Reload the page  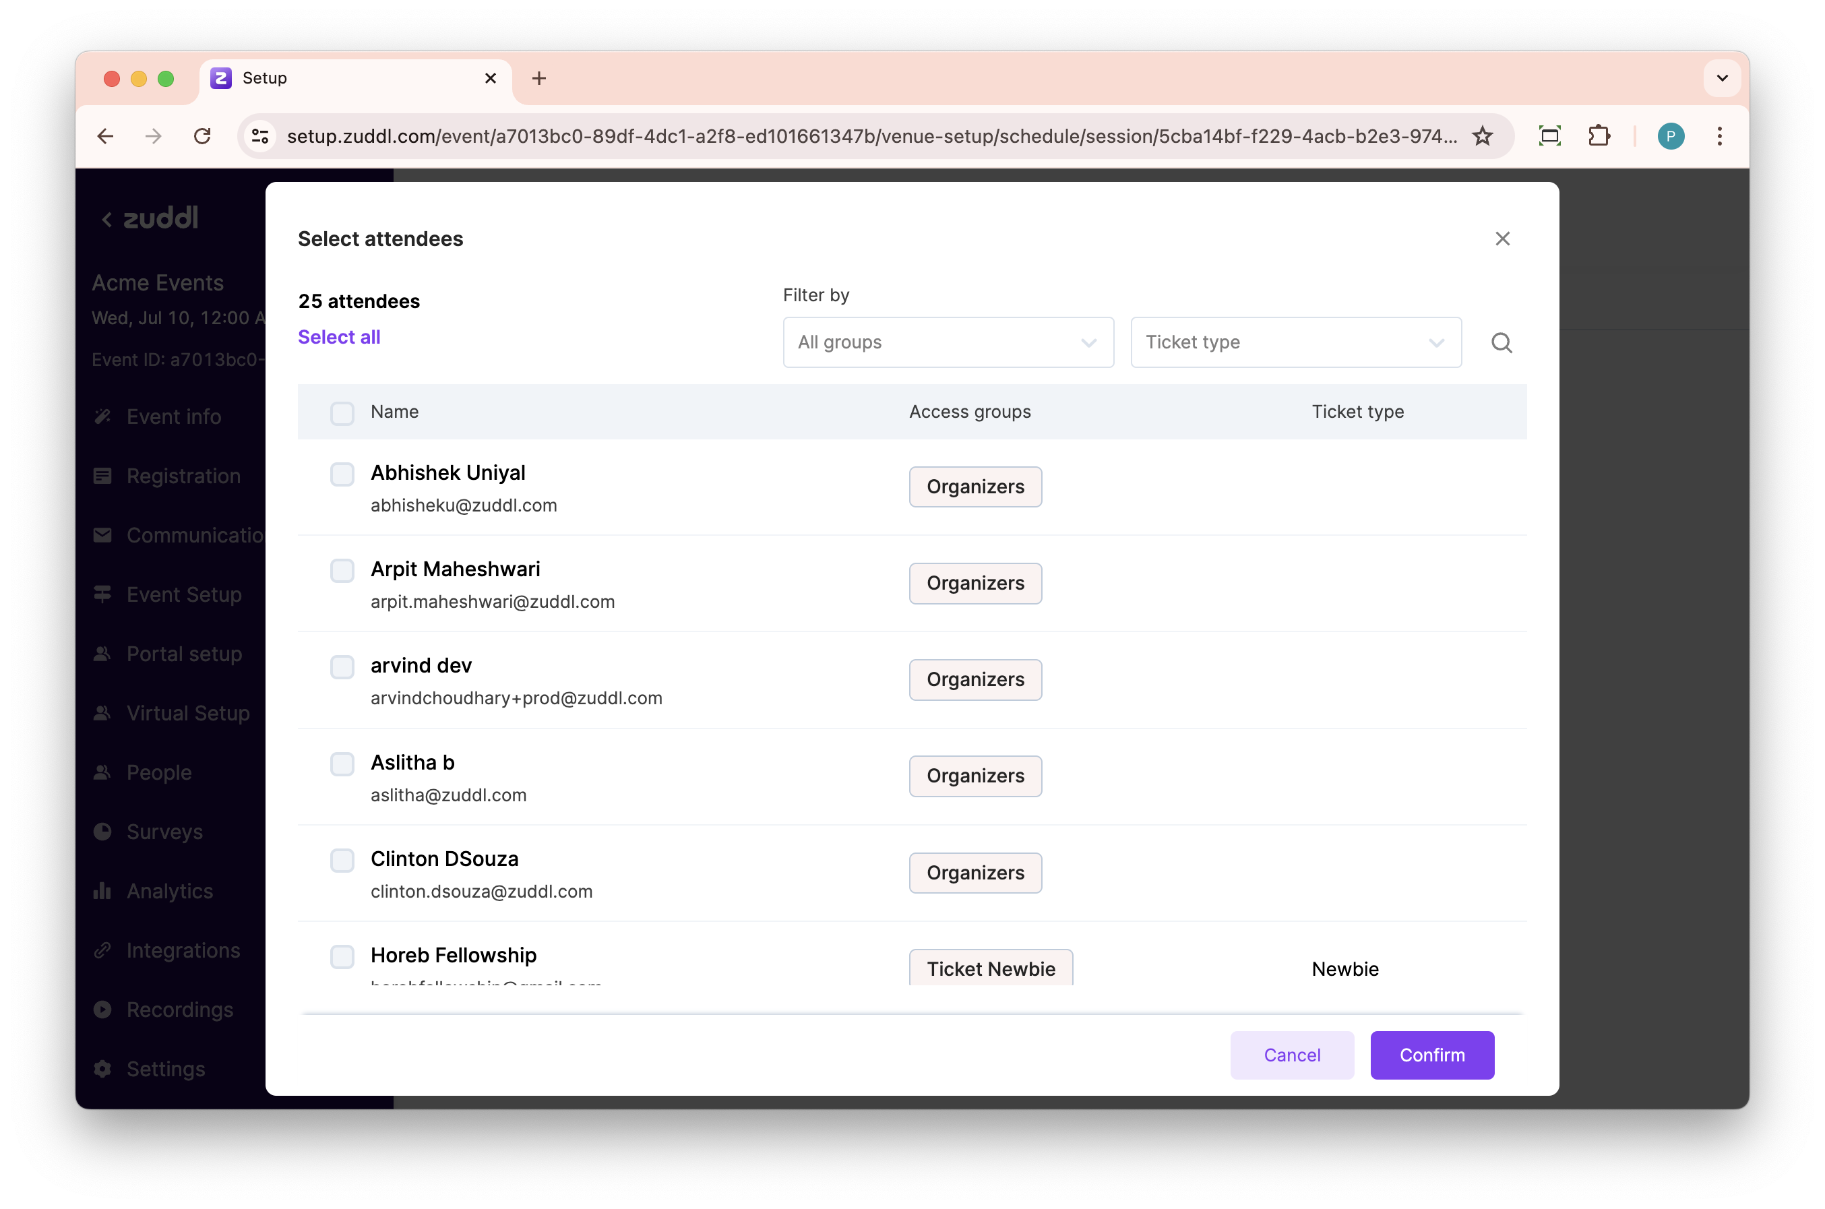[x=202, y=137]
